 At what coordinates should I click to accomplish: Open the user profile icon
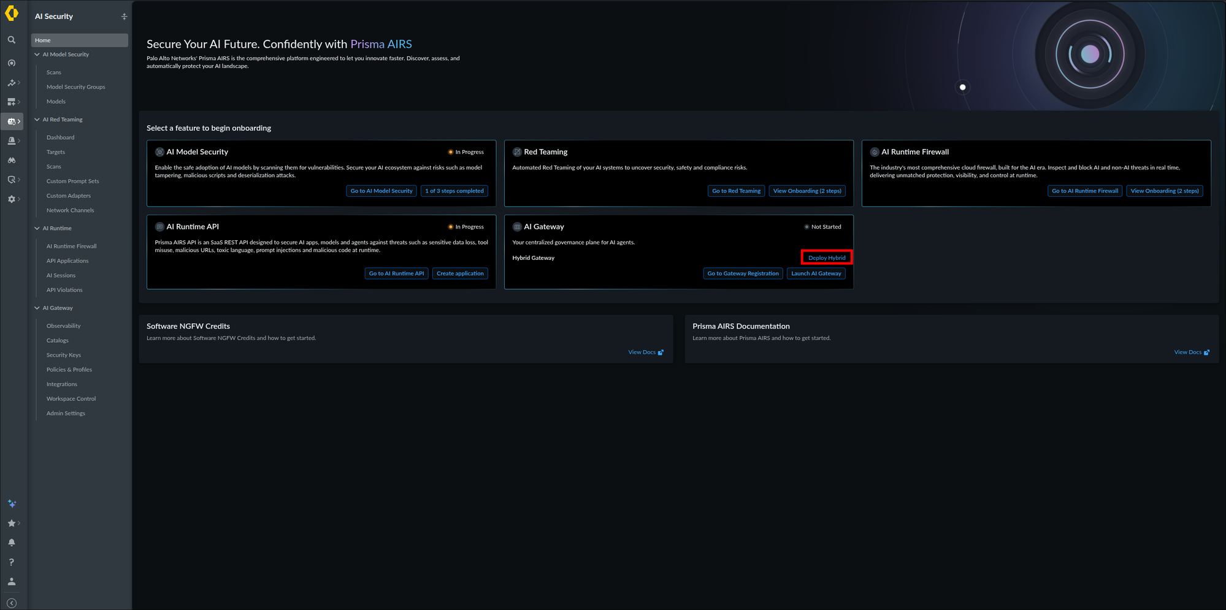pos(12,582)
